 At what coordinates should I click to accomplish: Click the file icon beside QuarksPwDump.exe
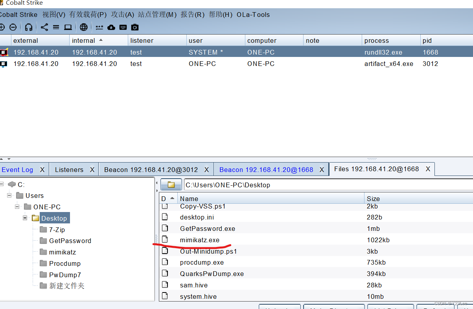coord(165,273)
